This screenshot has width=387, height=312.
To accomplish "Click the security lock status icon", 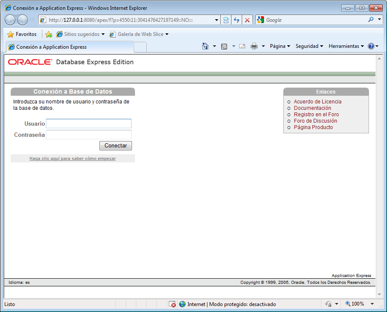I will tap(328, 304).
